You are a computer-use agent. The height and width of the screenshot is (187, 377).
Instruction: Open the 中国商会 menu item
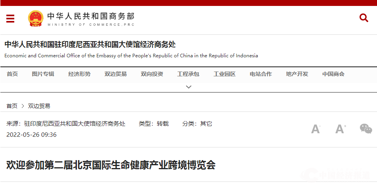pos(333,74)
